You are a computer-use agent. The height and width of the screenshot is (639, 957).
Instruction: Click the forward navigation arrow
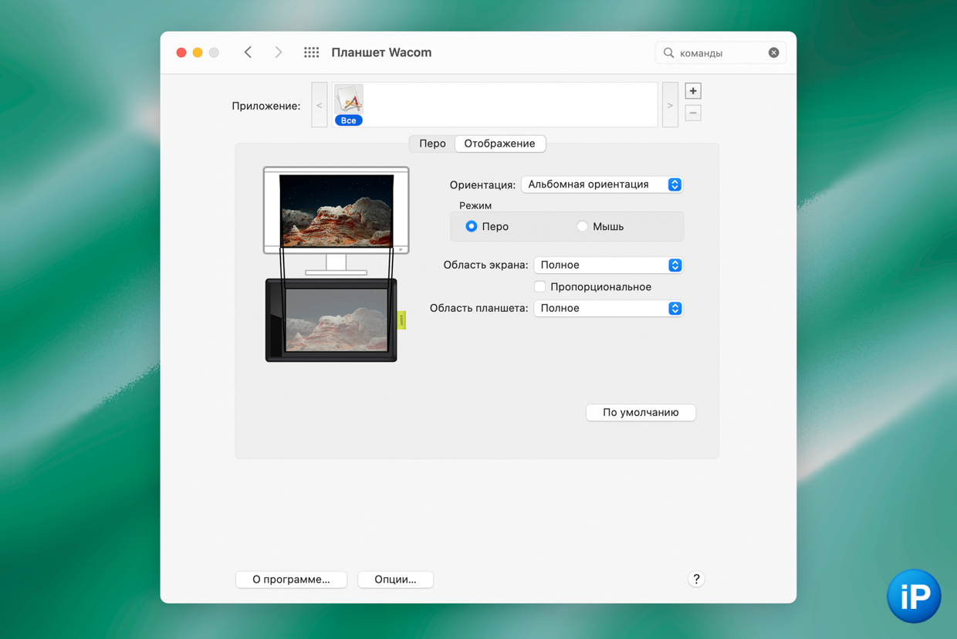(278, 52)
